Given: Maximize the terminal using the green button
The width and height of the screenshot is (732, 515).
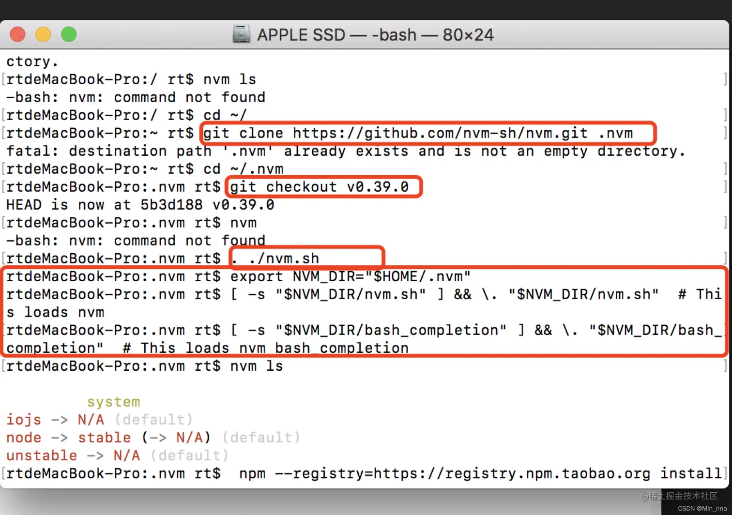Looking at the screenshot, I should click(x=69, y=34).
